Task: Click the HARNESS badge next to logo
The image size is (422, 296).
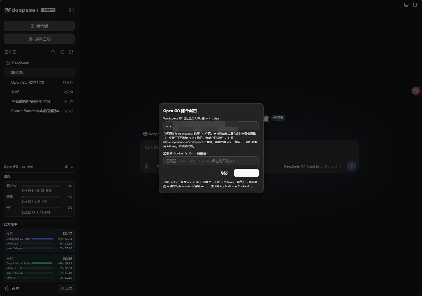Action: tap(48, 10)
